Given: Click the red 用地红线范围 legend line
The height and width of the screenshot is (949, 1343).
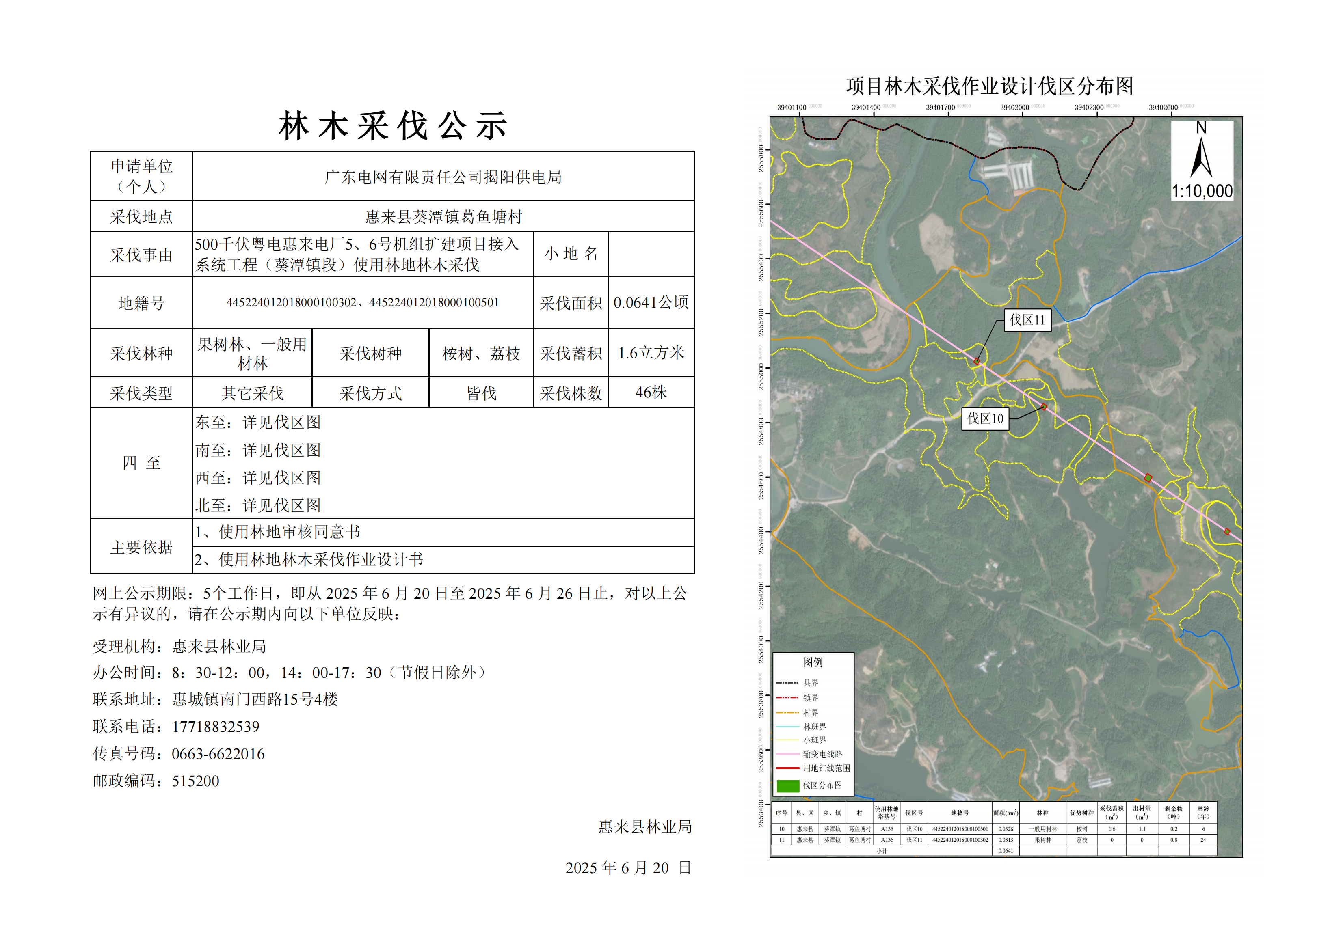Looking at the screenshot, I should coord(787,768).
